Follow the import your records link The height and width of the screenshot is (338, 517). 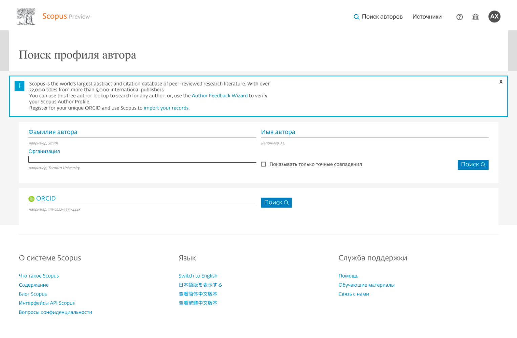[x=166, y=108]
